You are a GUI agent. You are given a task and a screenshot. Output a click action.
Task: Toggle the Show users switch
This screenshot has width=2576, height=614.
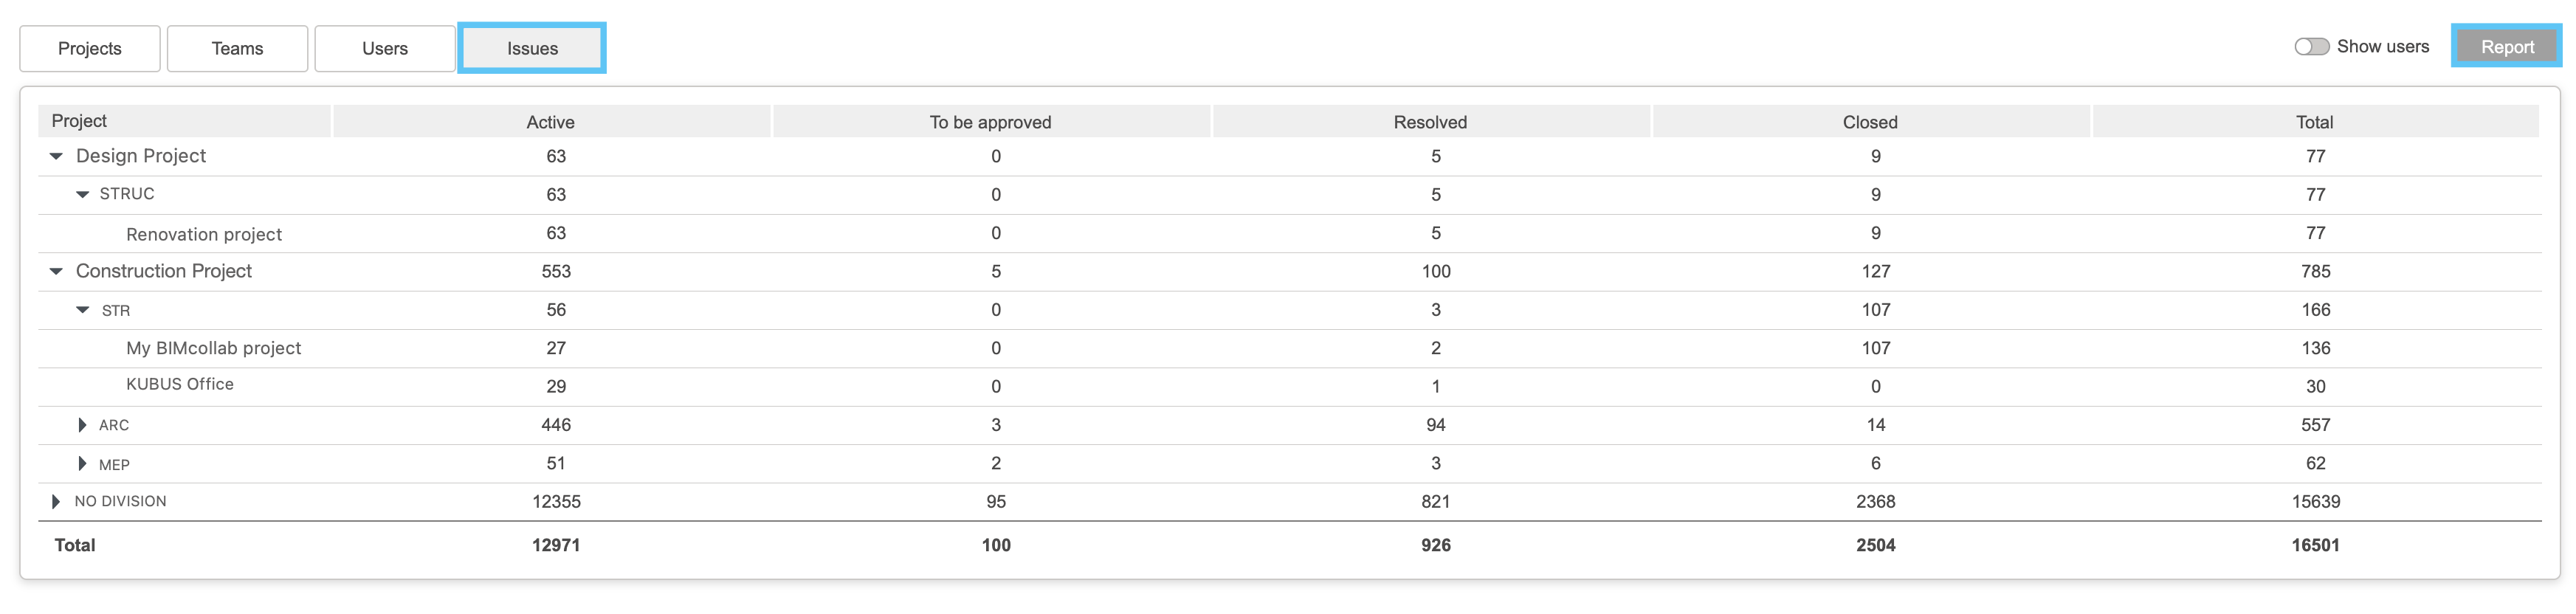coord(2311,47)
